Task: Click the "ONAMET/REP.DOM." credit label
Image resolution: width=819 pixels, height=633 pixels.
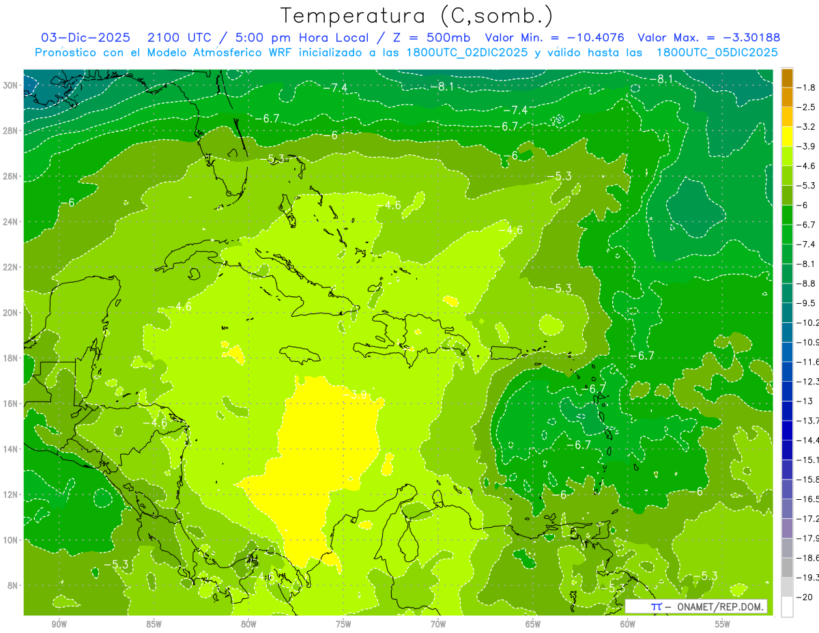Action: click(x=722, y=606)
